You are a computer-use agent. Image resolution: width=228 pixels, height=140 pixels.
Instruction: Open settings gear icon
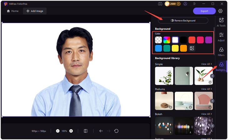point(220,11)
